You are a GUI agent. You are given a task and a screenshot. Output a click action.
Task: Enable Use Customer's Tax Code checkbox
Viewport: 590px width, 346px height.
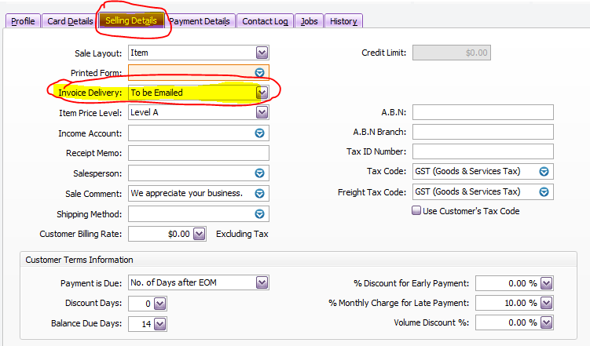point(416,210)
